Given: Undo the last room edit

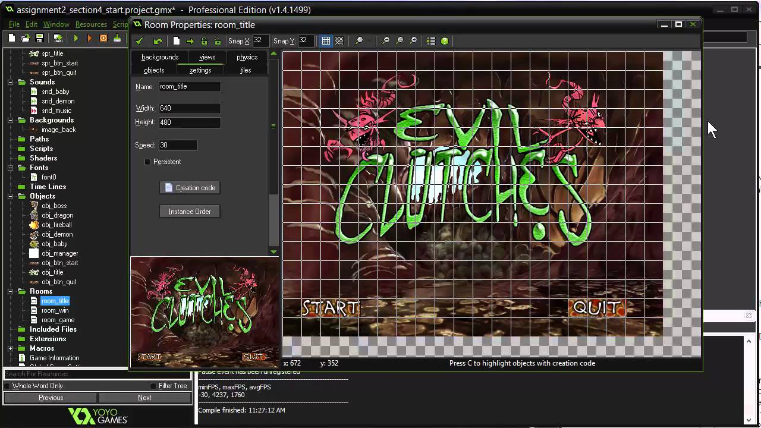Looking at the screenshot, I should 158,41.
